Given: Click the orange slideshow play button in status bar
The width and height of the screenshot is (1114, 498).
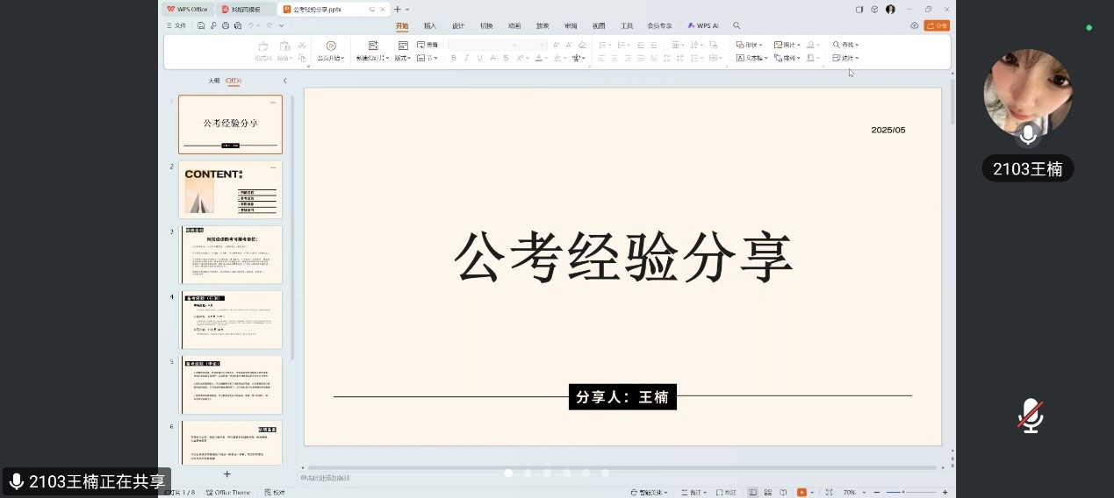Looking at the screenshot, I should click(801, 493).
